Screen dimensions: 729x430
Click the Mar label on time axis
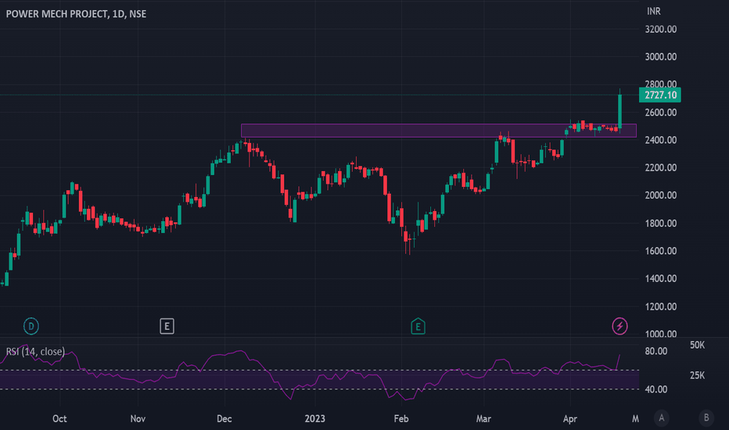click(x=483, y=419)
